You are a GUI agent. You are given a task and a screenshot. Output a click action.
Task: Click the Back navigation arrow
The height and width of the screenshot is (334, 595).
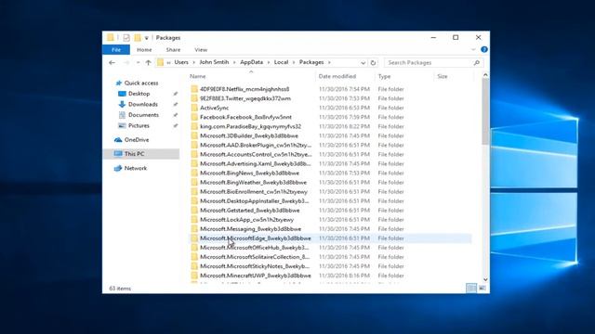[x=112, y=62]
